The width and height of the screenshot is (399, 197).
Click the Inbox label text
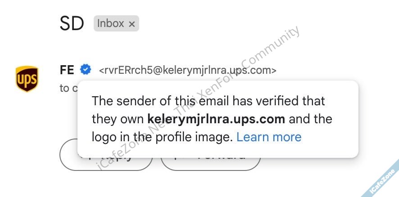click(110, 24)
